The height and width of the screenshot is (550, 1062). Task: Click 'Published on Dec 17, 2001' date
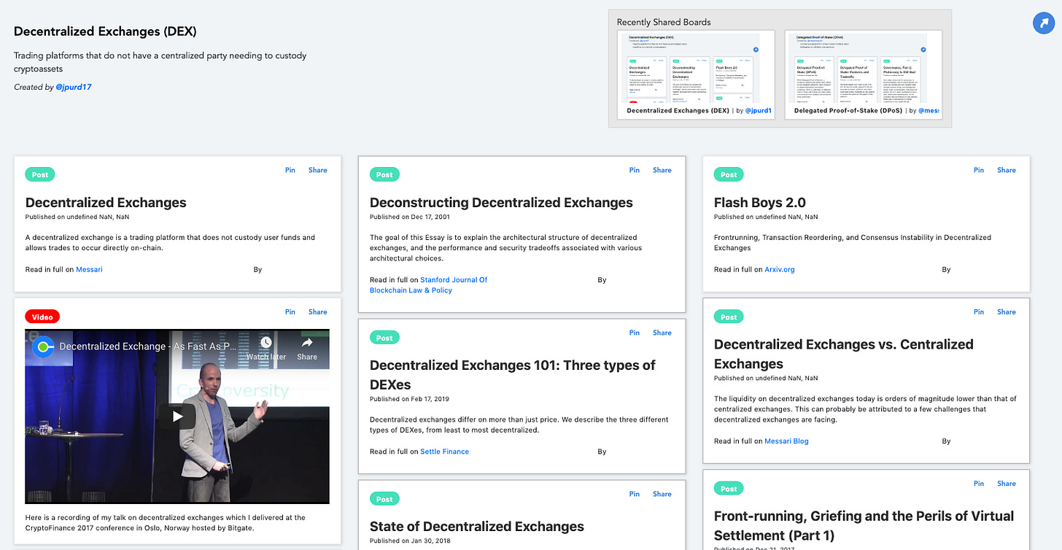pos(409,217)
